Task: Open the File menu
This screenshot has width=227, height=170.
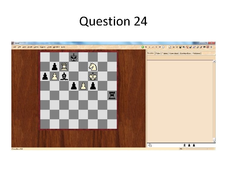Action: tap(15, 47)
